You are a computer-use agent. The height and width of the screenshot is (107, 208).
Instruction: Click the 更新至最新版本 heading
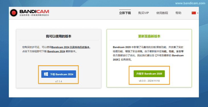coord(149,36)
